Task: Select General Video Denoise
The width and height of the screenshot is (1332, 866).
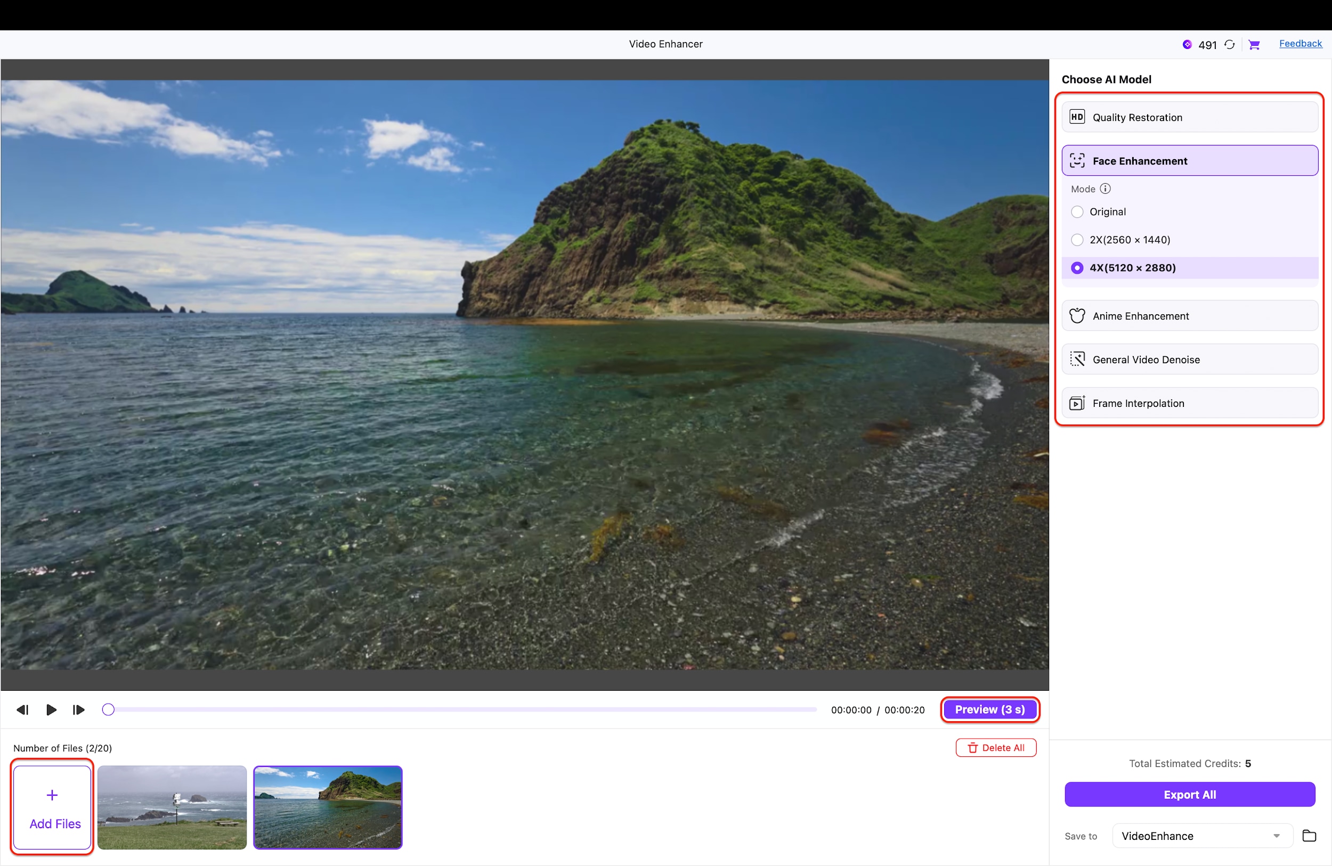Action: [1189, 360]
